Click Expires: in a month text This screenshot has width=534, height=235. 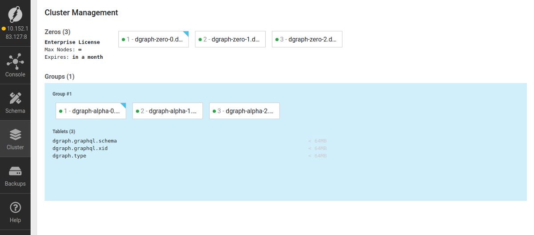pyautogui.click(x=74, y=57)
